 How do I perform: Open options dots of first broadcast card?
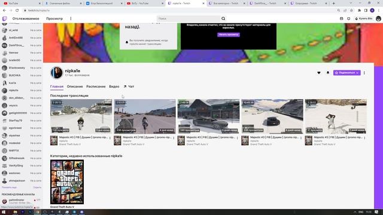[x=110, y=138]
